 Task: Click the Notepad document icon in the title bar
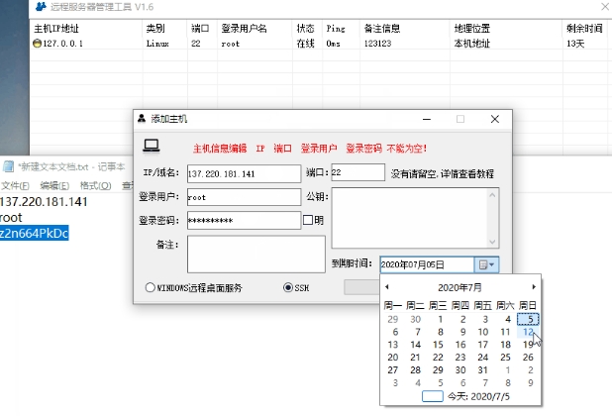(x=8, y=166)
